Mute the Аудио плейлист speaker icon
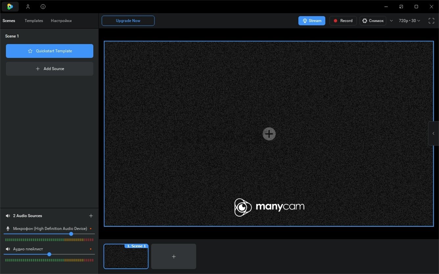The width and height of the screenshot is (439, 274). pyautogui.click(x=8, y=249)
